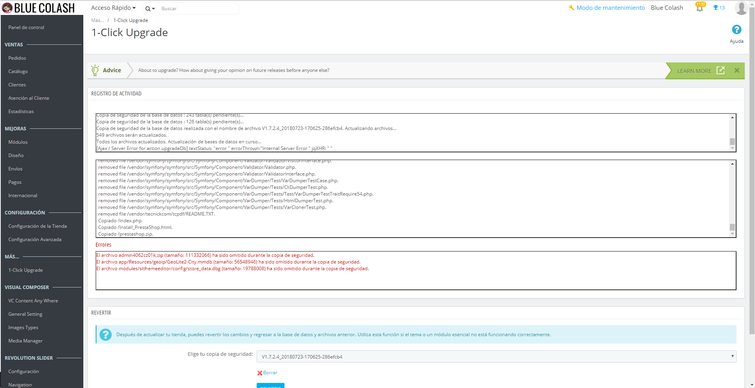Open the Clientes menu

[x=17, y=85]
